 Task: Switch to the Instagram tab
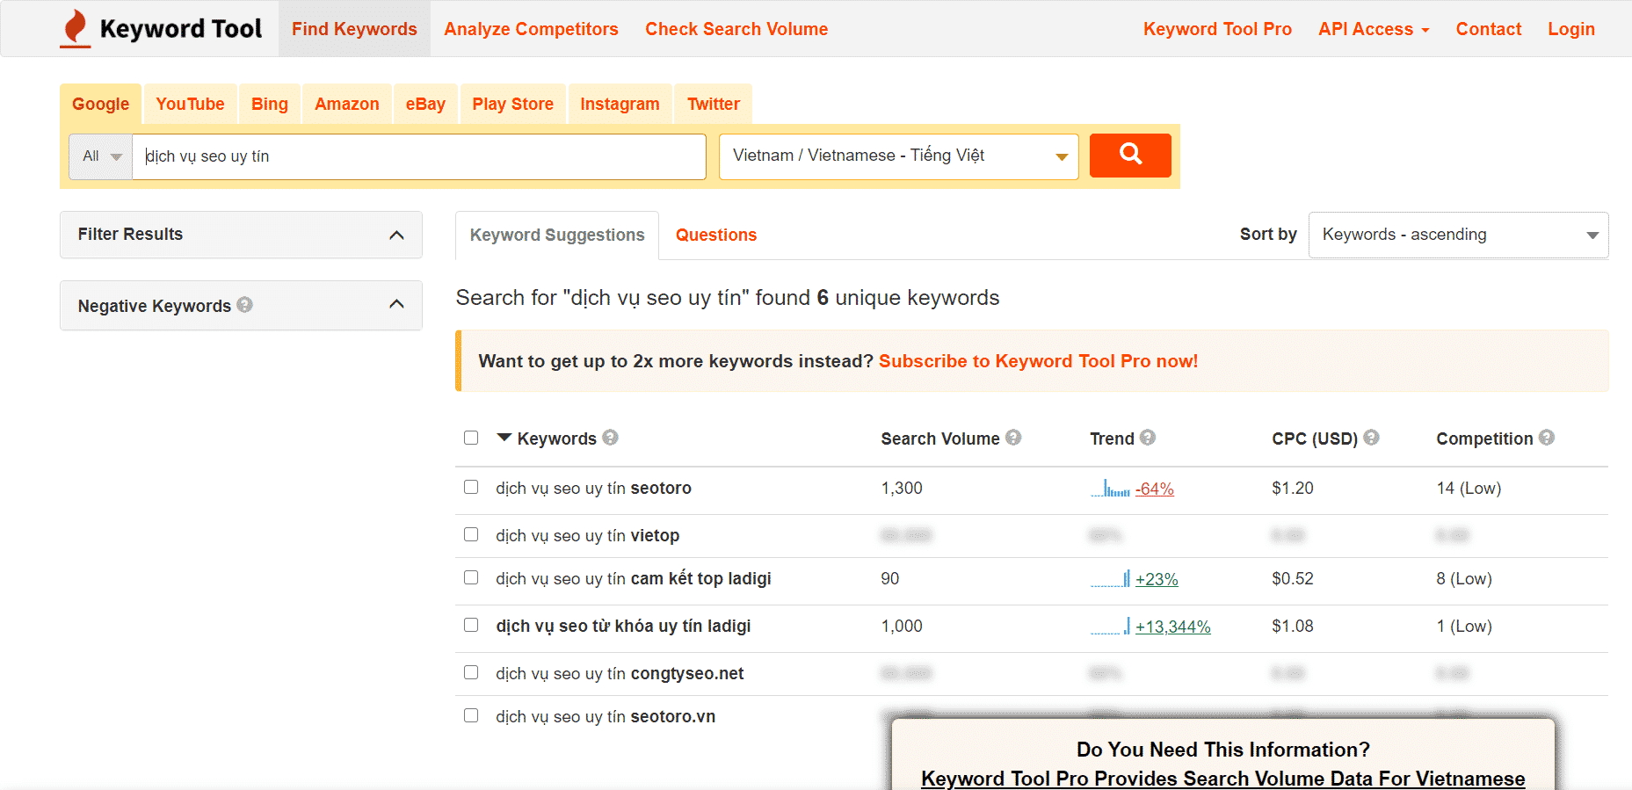620,104
